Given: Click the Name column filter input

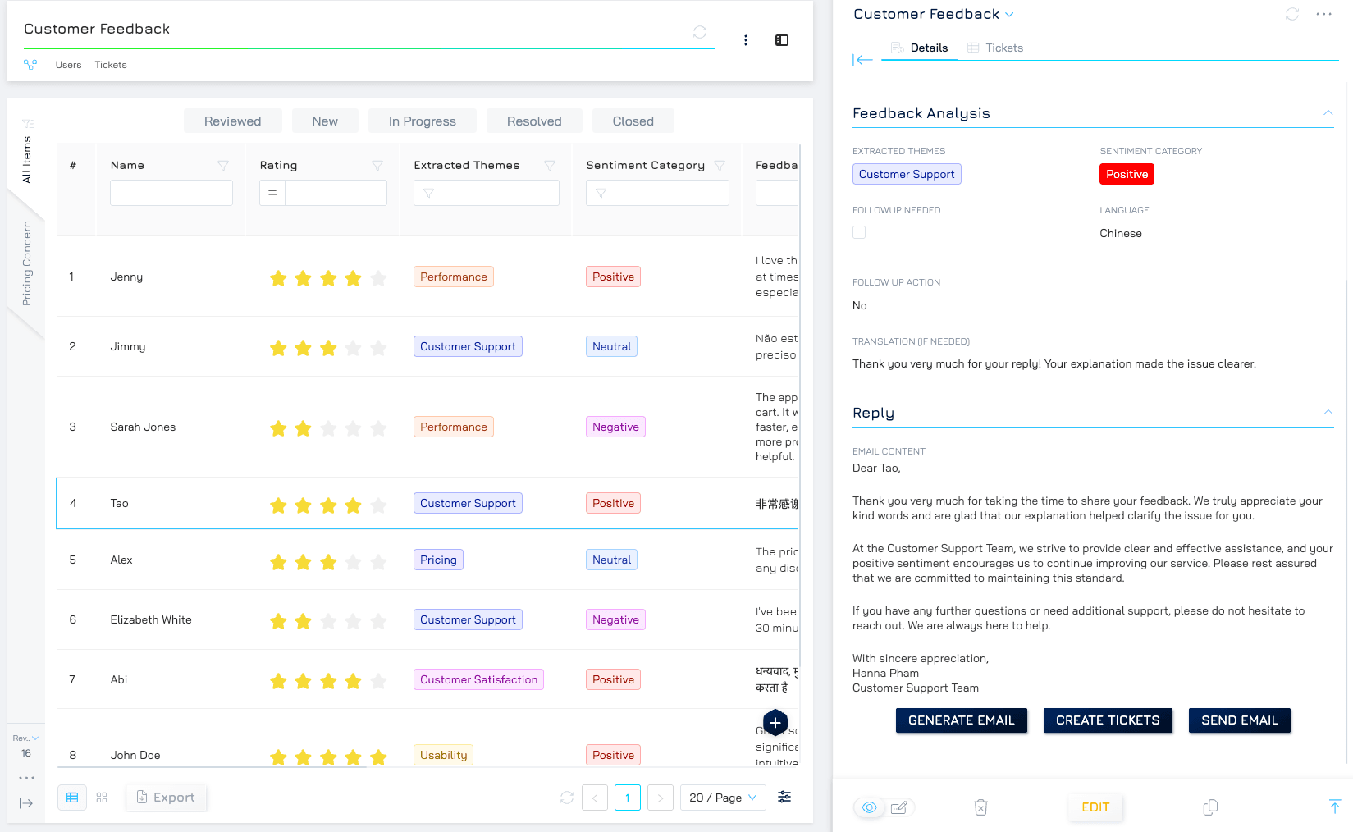Looking at the screenshot, I should pyautogui.click(x=171, y=193).
